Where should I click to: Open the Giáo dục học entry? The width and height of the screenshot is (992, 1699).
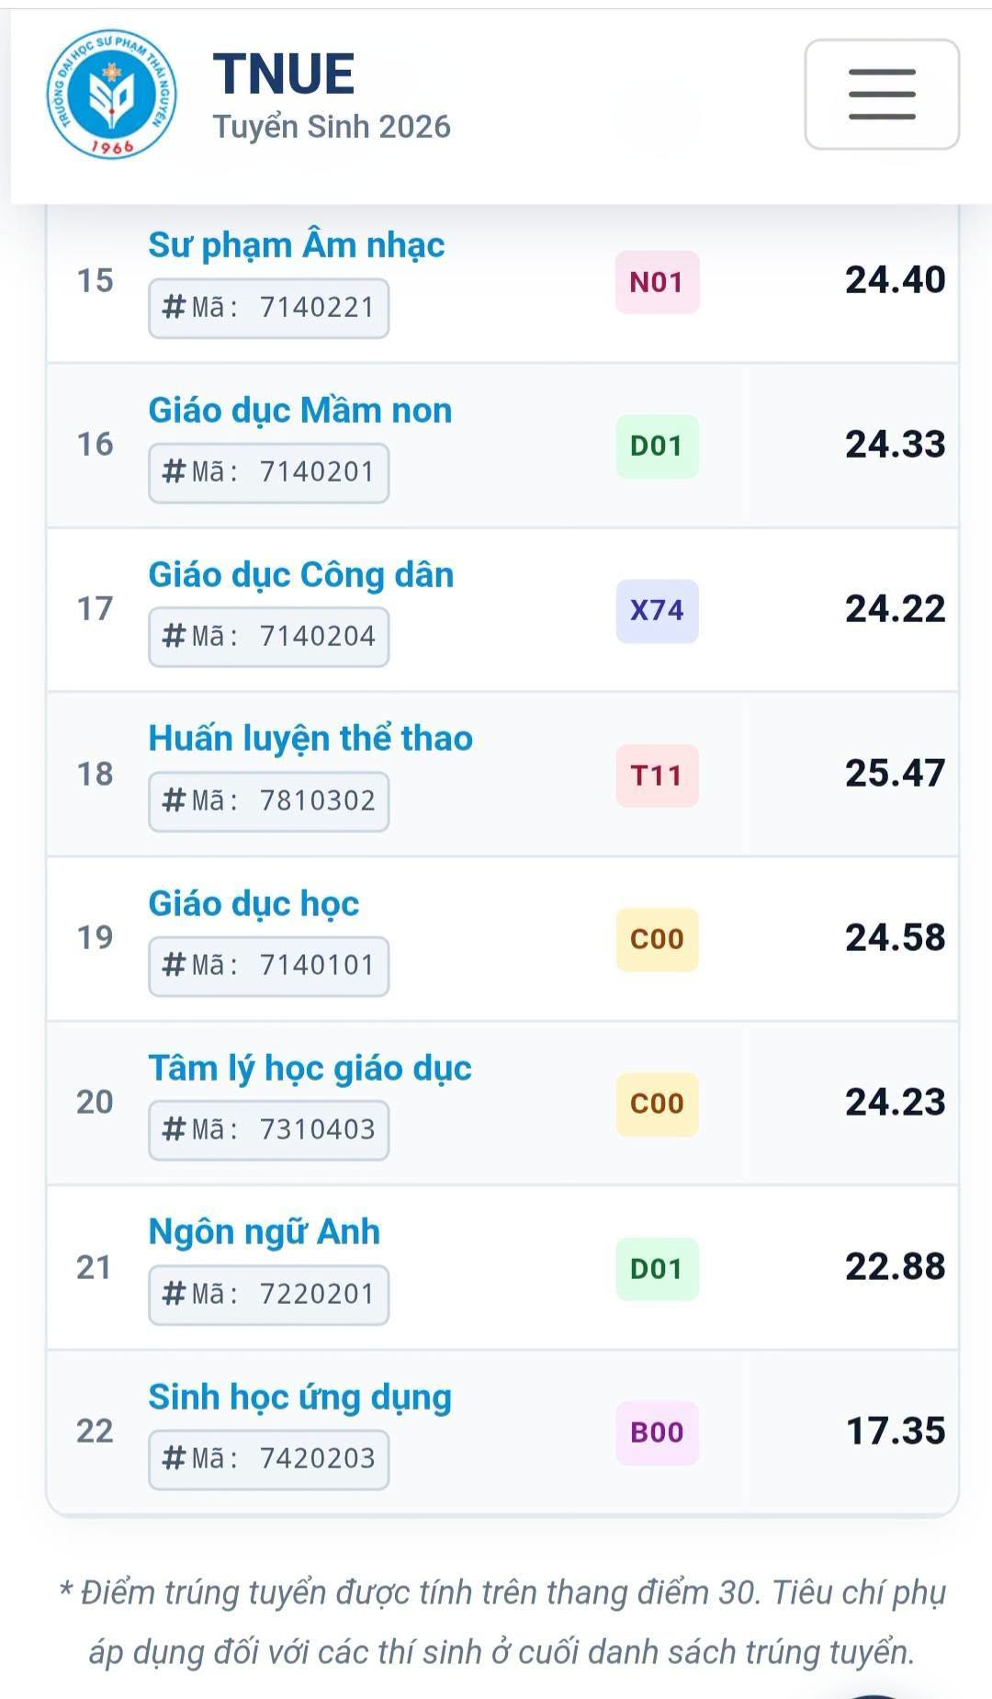tap(254, 904)
